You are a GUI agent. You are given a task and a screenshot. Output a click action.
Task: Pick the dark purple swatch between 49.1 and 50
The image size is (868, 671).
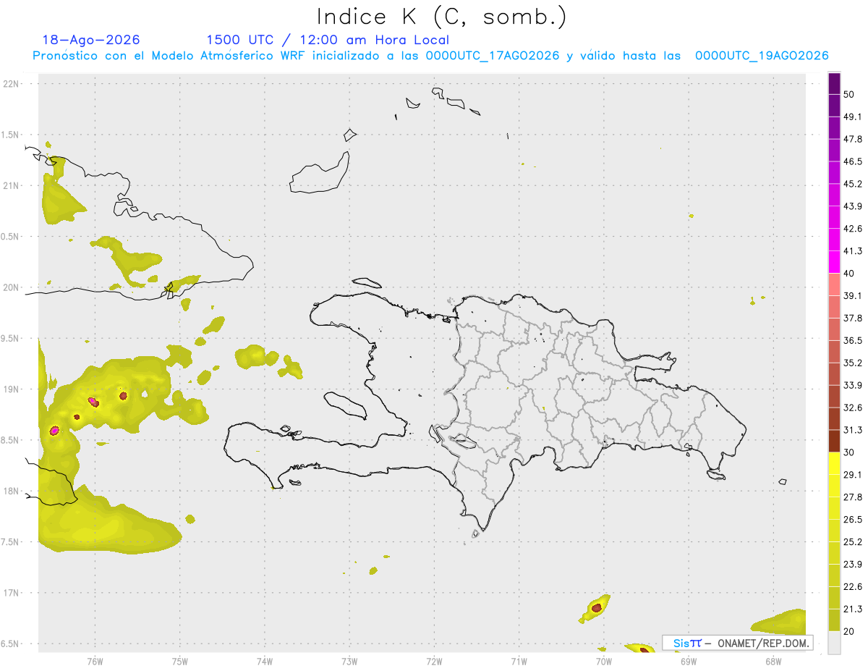(834, 106)
